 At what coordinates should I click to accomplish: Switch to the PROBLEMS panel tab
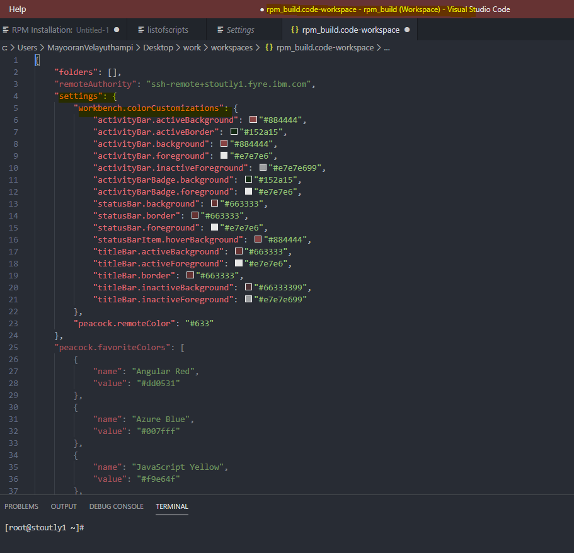point(21,506)
